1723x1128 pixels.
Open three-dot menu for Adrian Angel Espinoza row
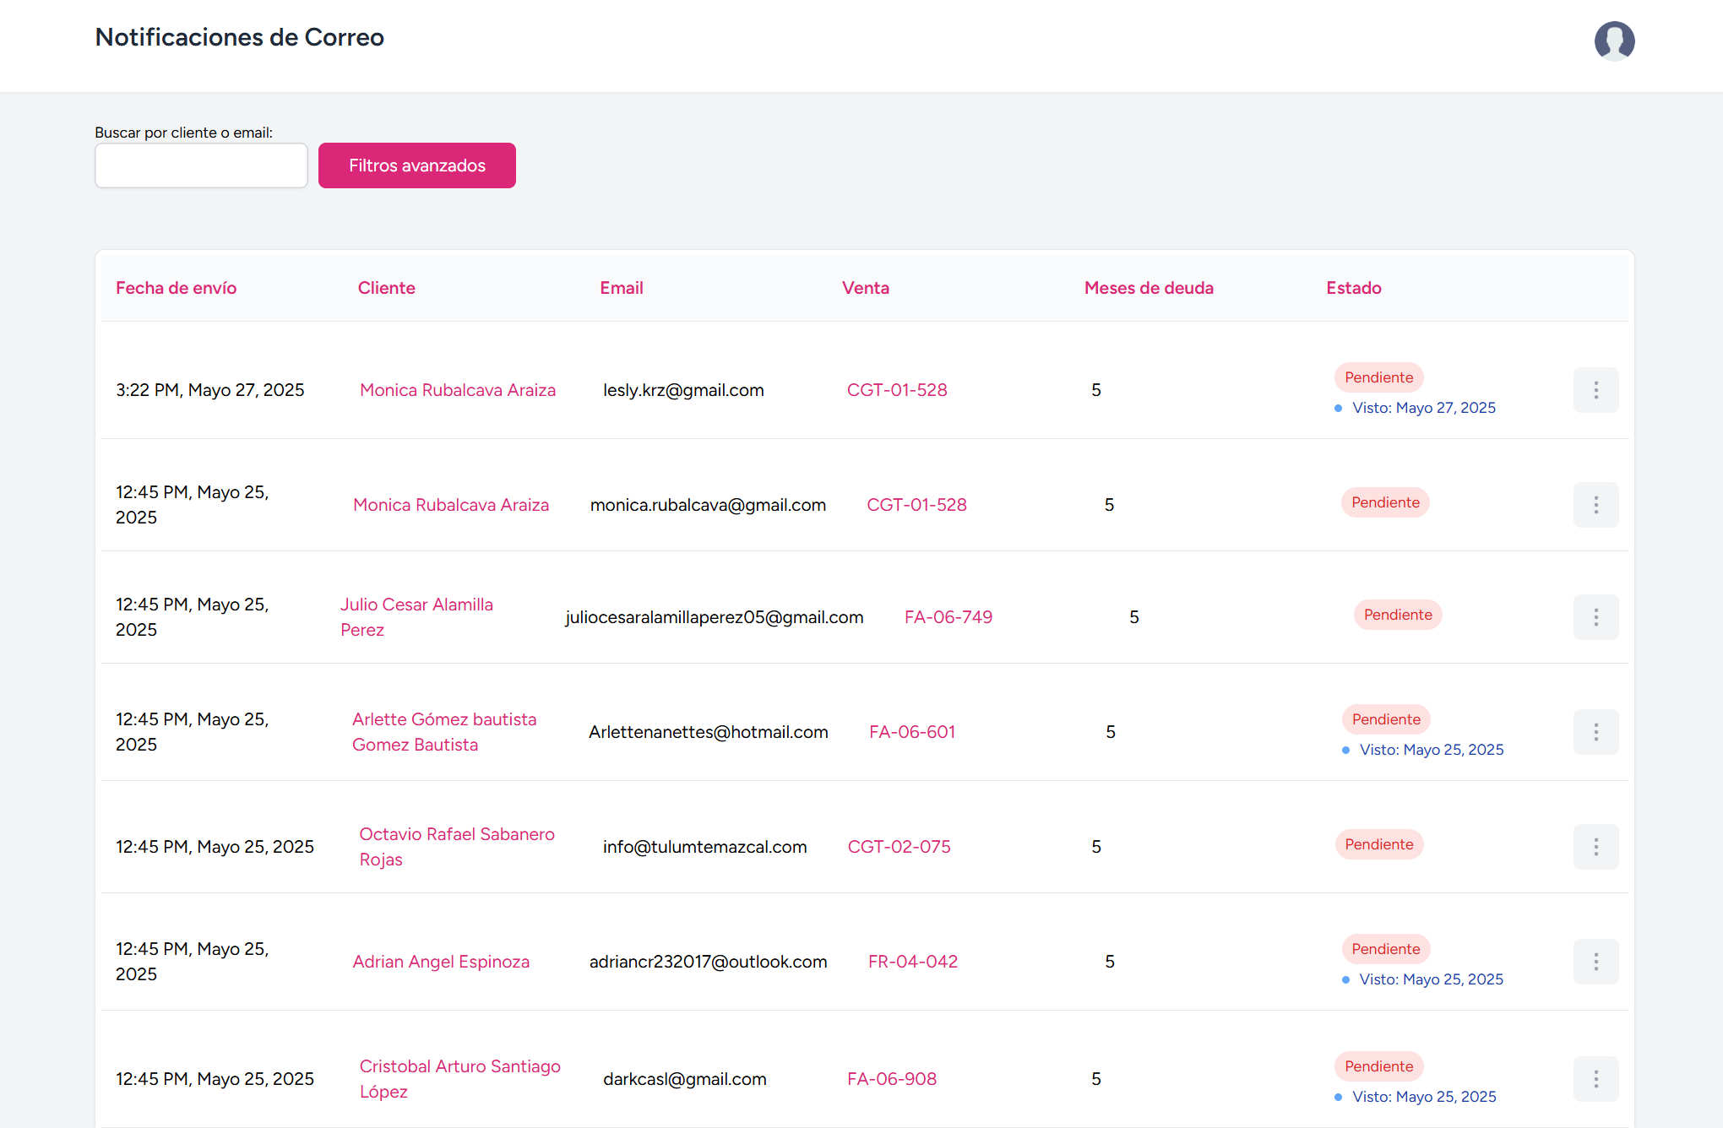pyautogui.click(x=1595, y=962)
